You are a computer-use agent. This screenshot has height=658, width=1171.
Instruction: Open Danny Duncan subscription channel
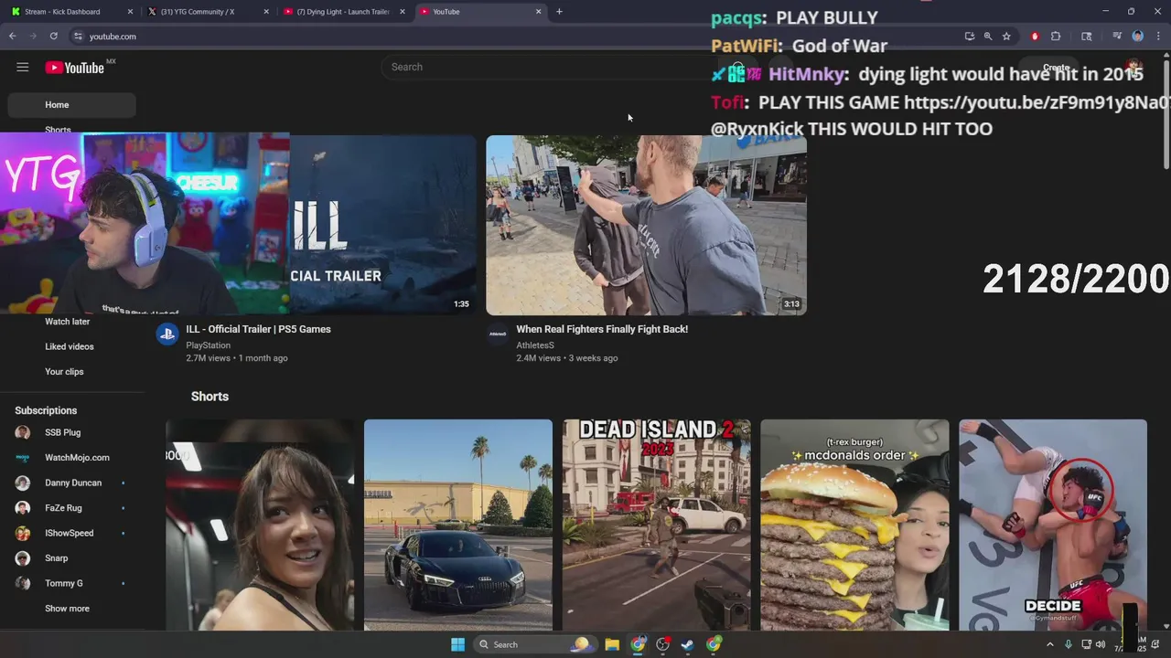click(x=73, y=483)
